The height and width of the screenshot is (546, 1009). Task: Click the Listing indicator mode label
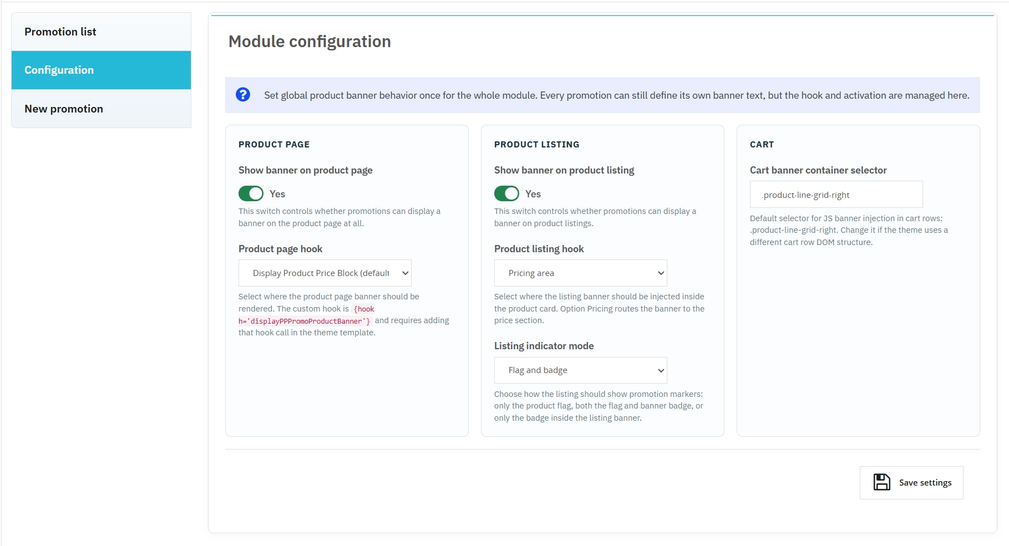click(x=544, y=346)
